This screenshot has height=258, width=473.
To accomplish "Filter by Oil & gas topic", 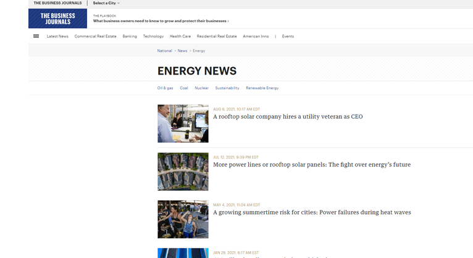I will (x=165, y=88).
